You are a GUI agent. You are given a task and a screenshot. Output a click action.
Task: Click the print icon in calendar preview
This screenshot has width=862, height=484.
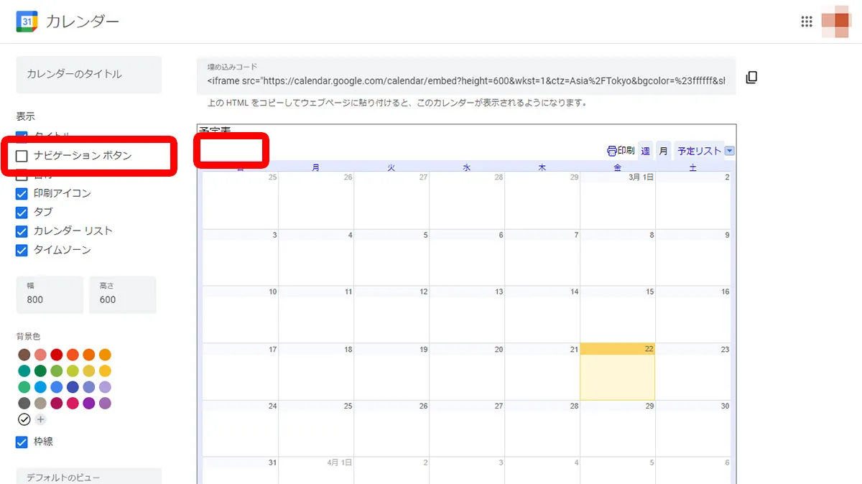[612, 151]
